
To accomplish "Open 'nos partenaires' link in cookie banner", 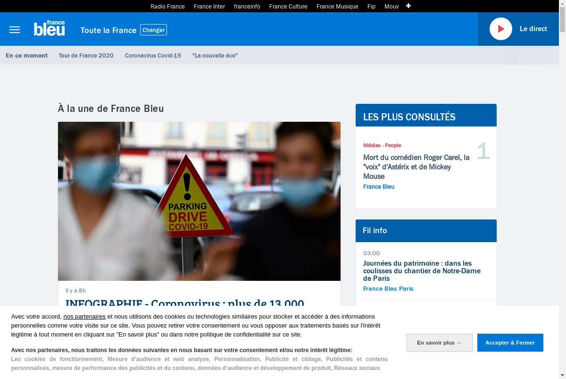I will pos(84,316).
